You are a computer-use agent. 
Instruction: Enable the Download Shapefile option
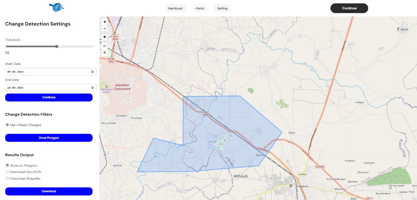coord(7,178)
